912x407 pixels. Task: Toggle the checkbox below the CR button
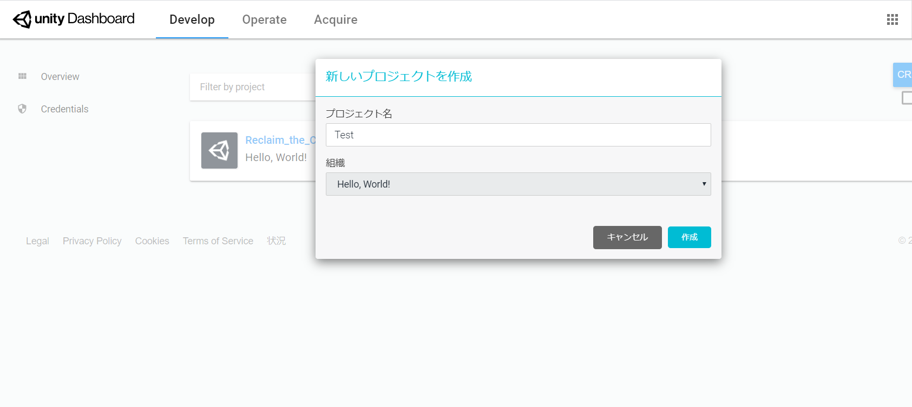point(907,98)
